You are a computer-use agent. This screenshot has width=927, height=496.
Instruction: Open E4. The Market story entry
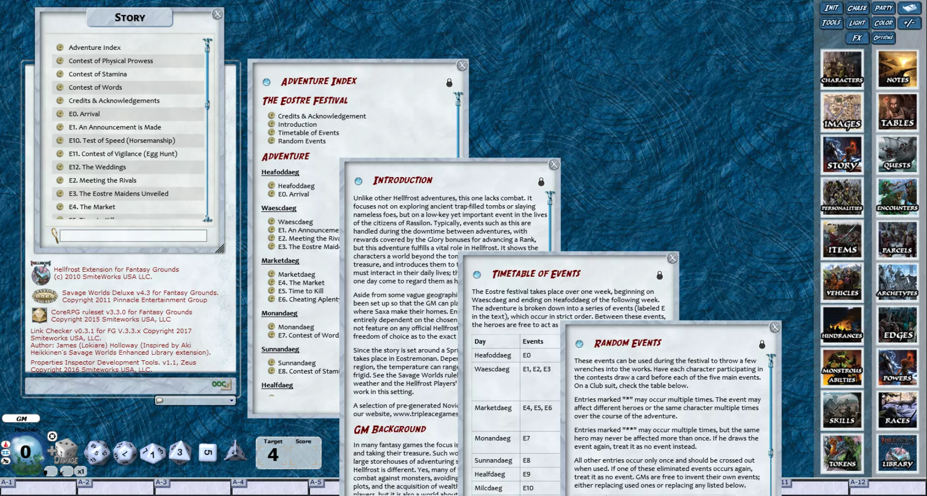128,207
